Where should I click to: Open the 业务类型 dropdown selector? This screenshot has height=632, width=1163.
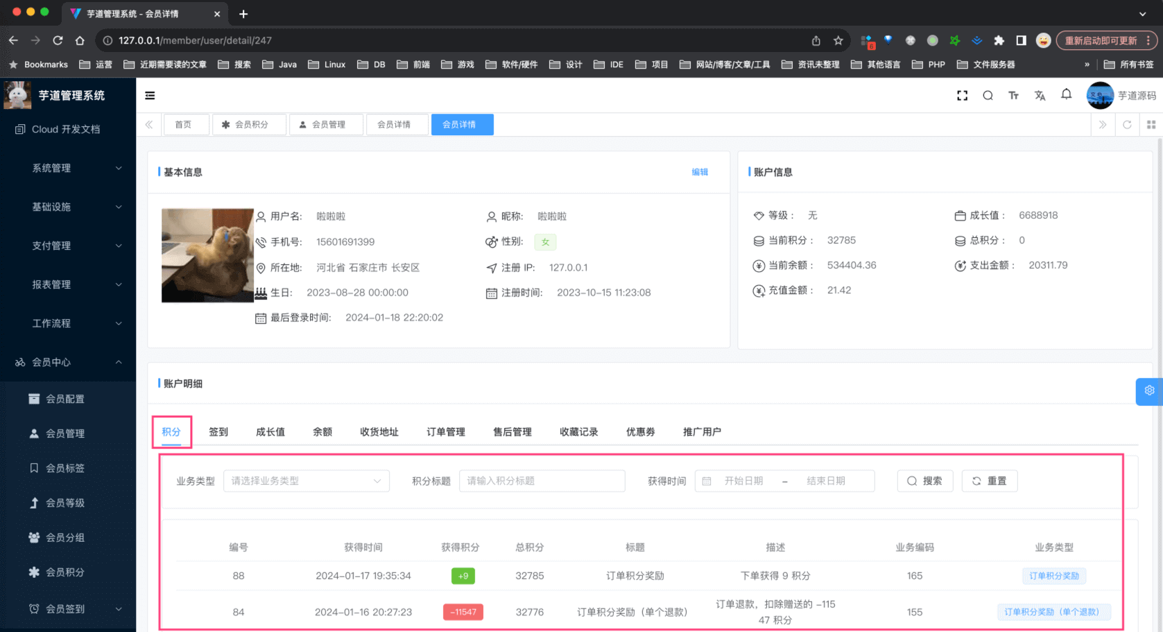coord(306,481)
